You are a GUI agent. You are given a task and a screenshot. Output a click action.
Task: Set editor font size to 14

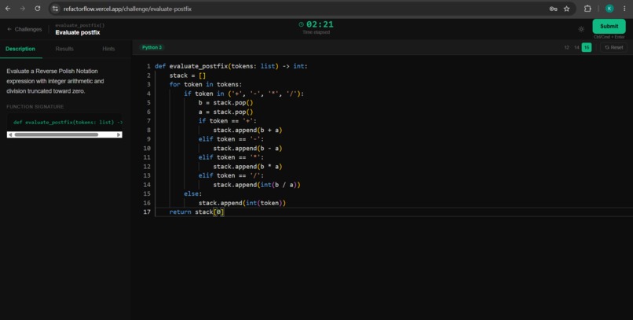tap(576, 47)
